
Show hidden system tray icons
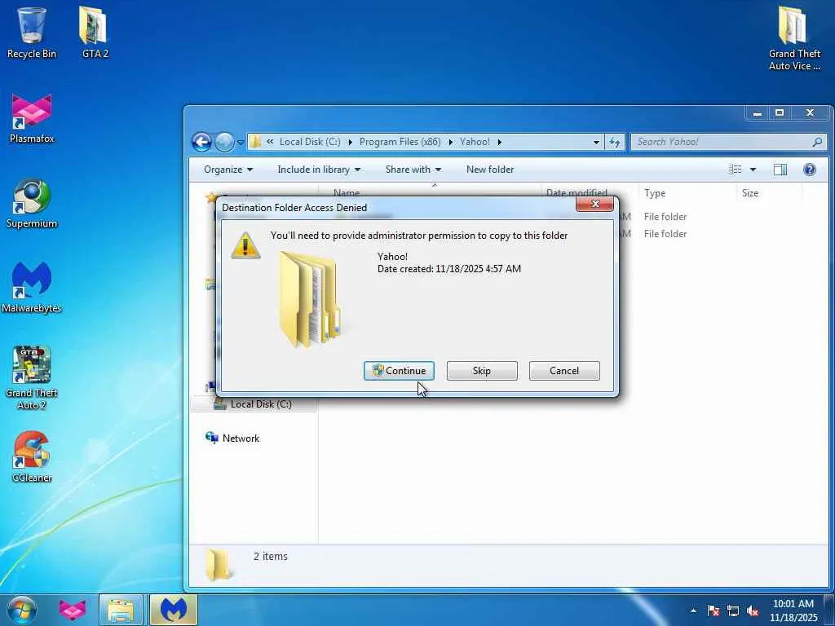click(693, 611)
